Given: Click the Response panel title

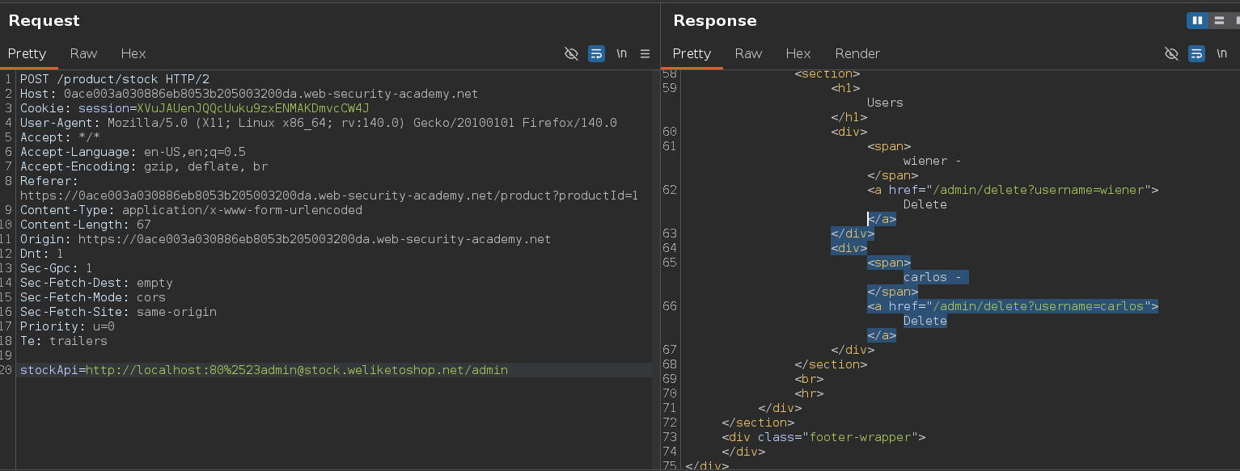Looking at the screenshot, I should pos(715,21).
